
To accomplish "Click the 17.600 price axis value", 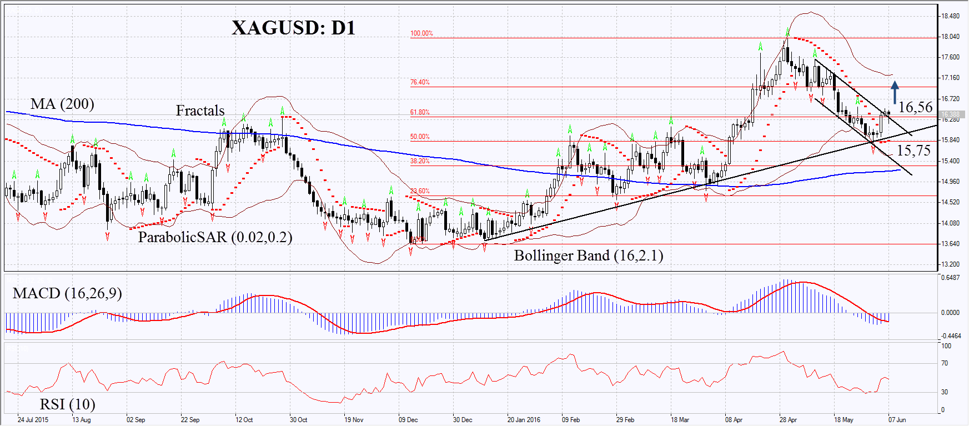I will coord(950,57).
